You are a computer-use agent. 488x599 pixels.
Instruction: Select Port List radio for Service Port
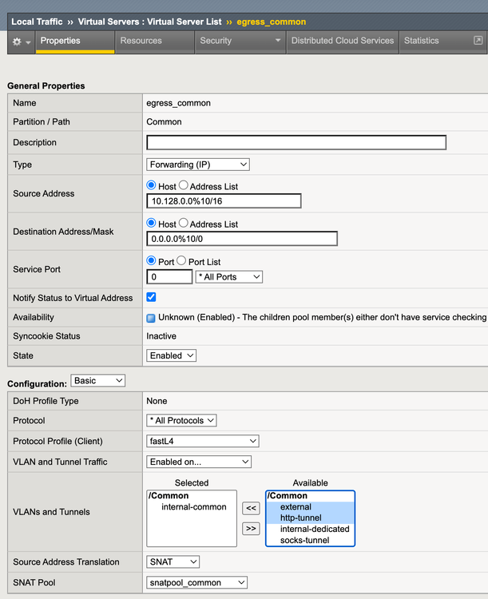181,261
